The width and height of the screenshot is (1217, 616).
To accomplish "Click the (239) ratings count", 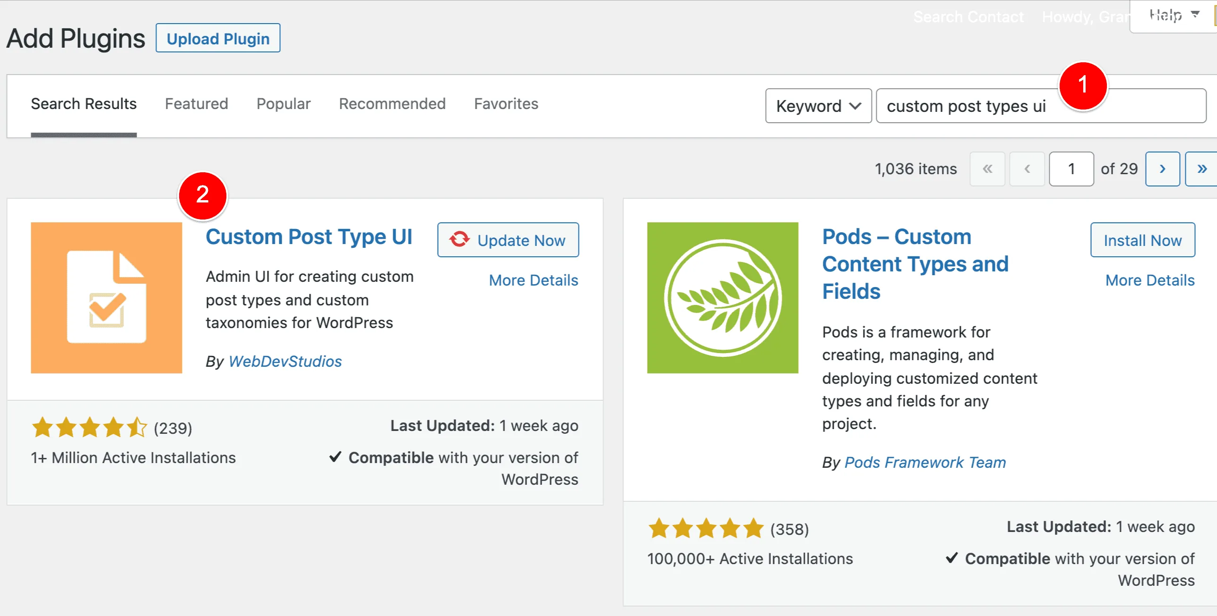I will tap(173, 428).
